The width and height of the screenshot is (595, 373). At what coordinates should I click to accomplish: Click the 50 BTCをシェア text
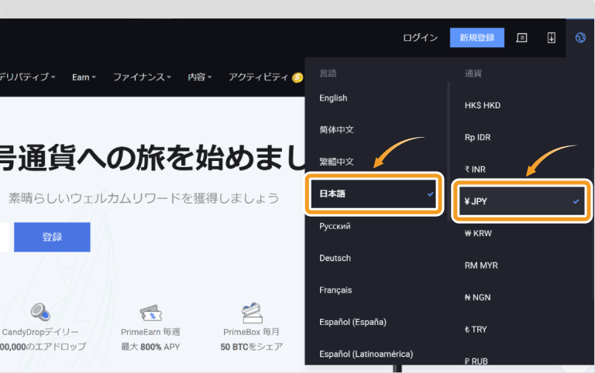(x=252, y=347)
